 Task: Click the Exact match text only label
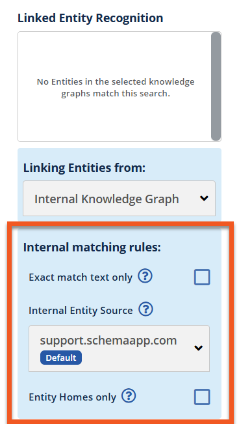[x=81, y=277]
